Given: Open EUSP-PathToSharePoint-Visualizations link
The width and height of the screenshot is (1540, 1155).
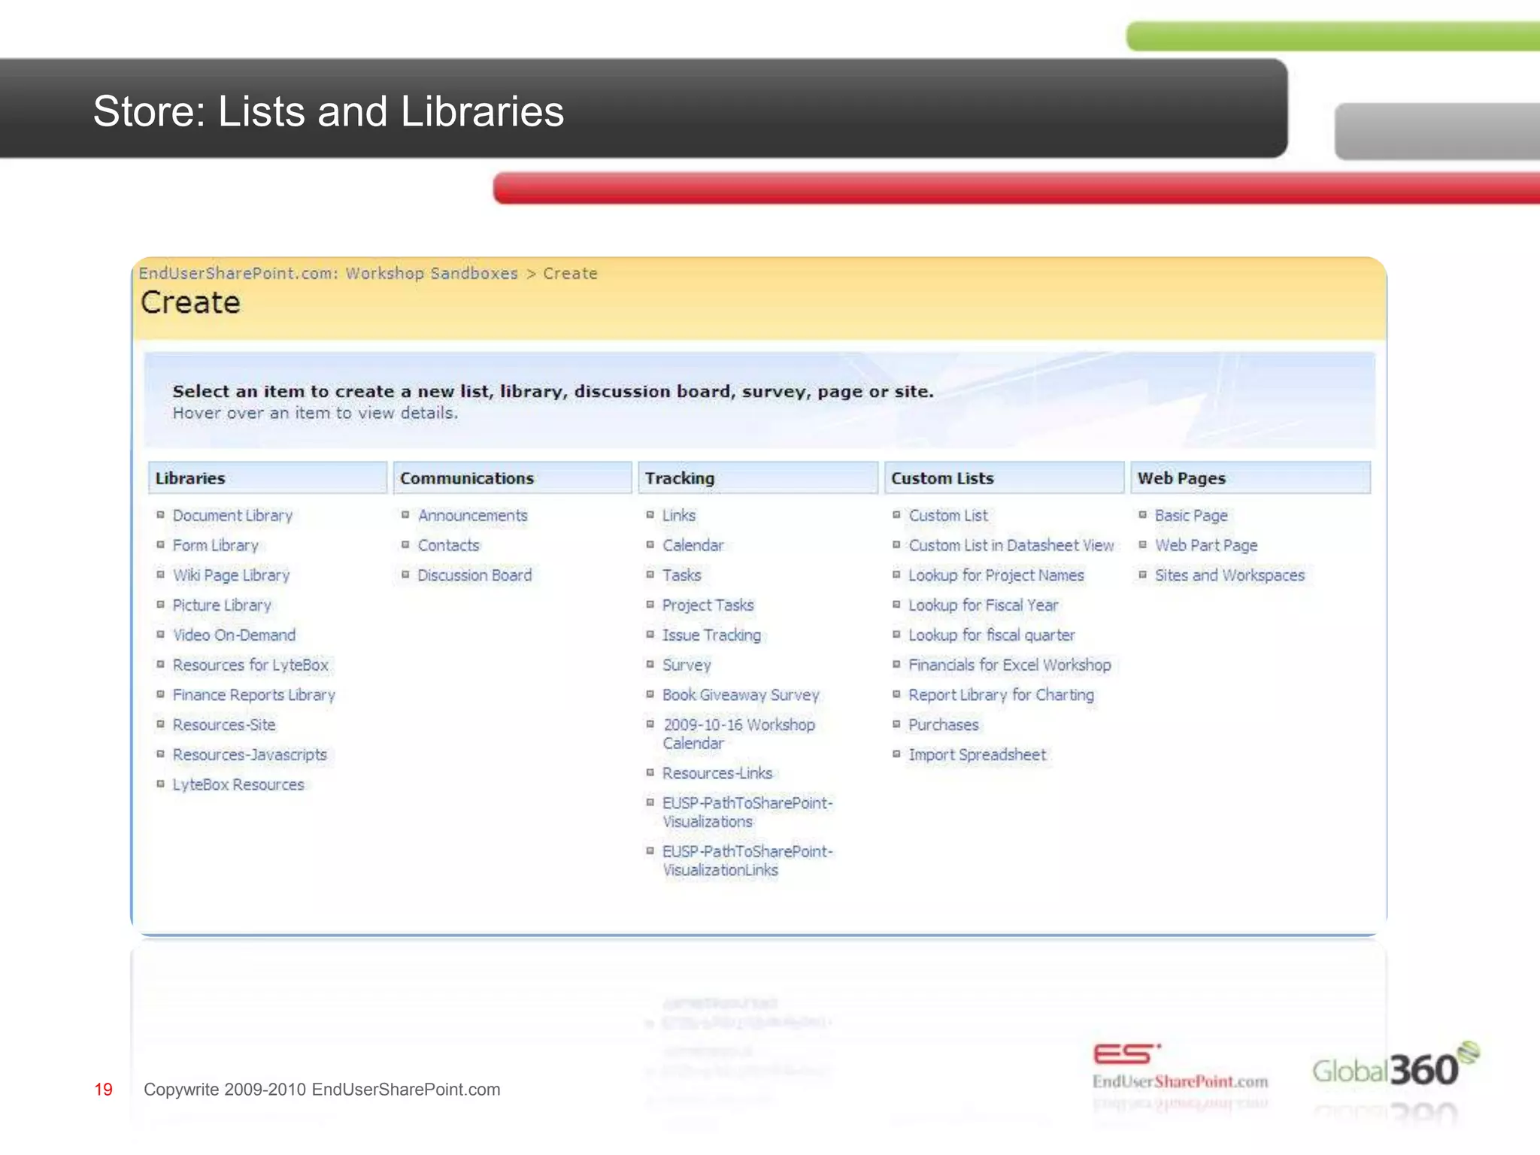Looking at the screenshot, I should click(x=747, y=813).
